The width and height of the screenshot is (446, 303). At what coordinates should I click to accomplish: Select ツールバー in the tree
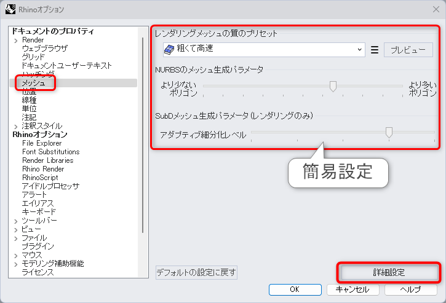[39, 220]
